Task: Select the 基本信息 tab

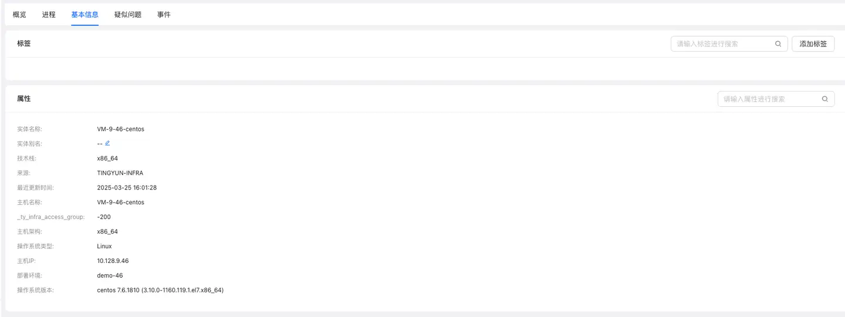Action: (x=84, y=15)
